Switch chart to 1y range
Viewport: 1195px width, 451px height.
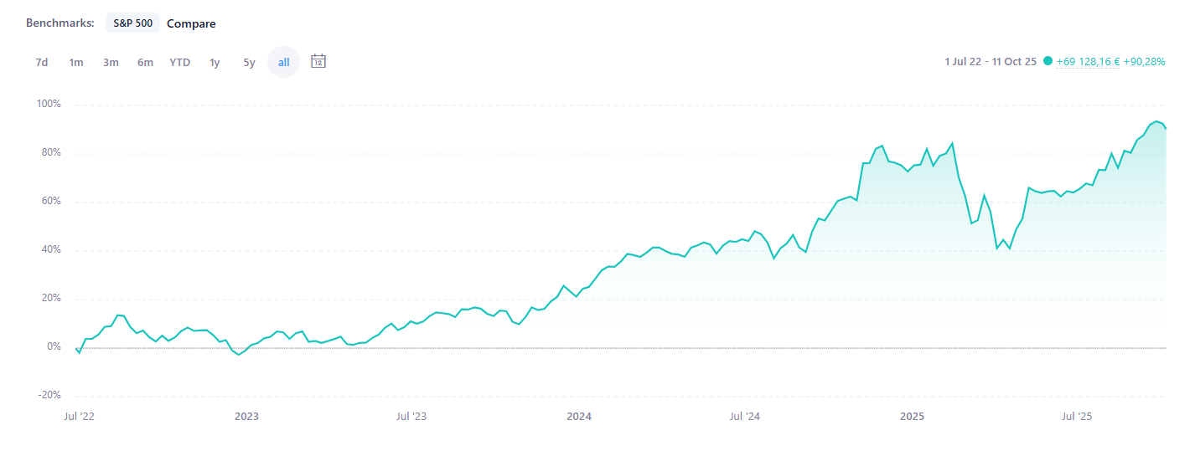[215, 62]
